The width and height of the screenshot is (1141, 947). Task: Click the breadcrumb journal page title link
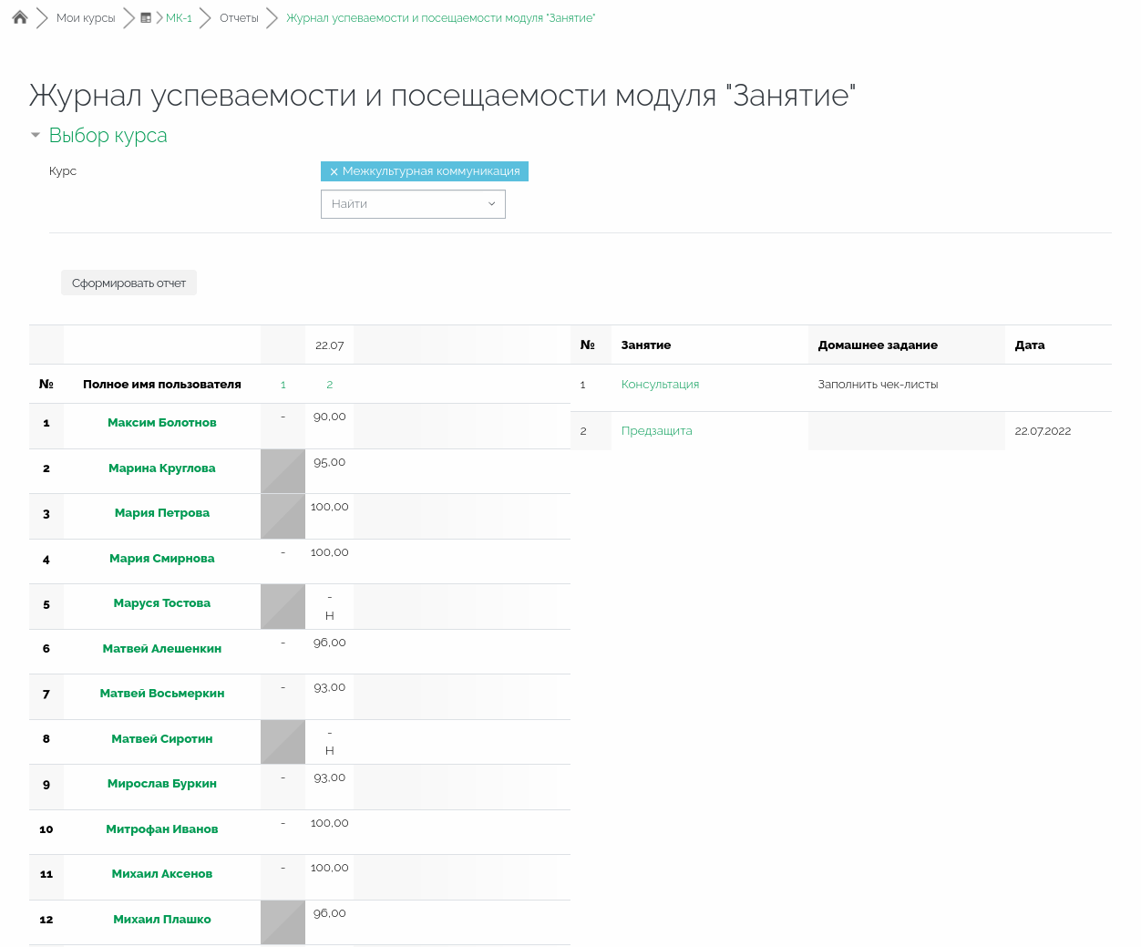(440, 18)
